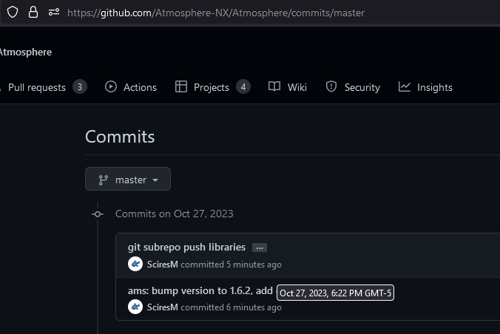
Task: Click the Wiki book icon
Action: coord(274,86)
